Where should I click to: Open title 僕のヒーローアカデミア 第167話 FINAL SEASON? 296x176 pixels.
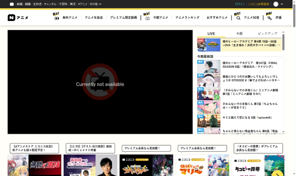click(250, 65)
